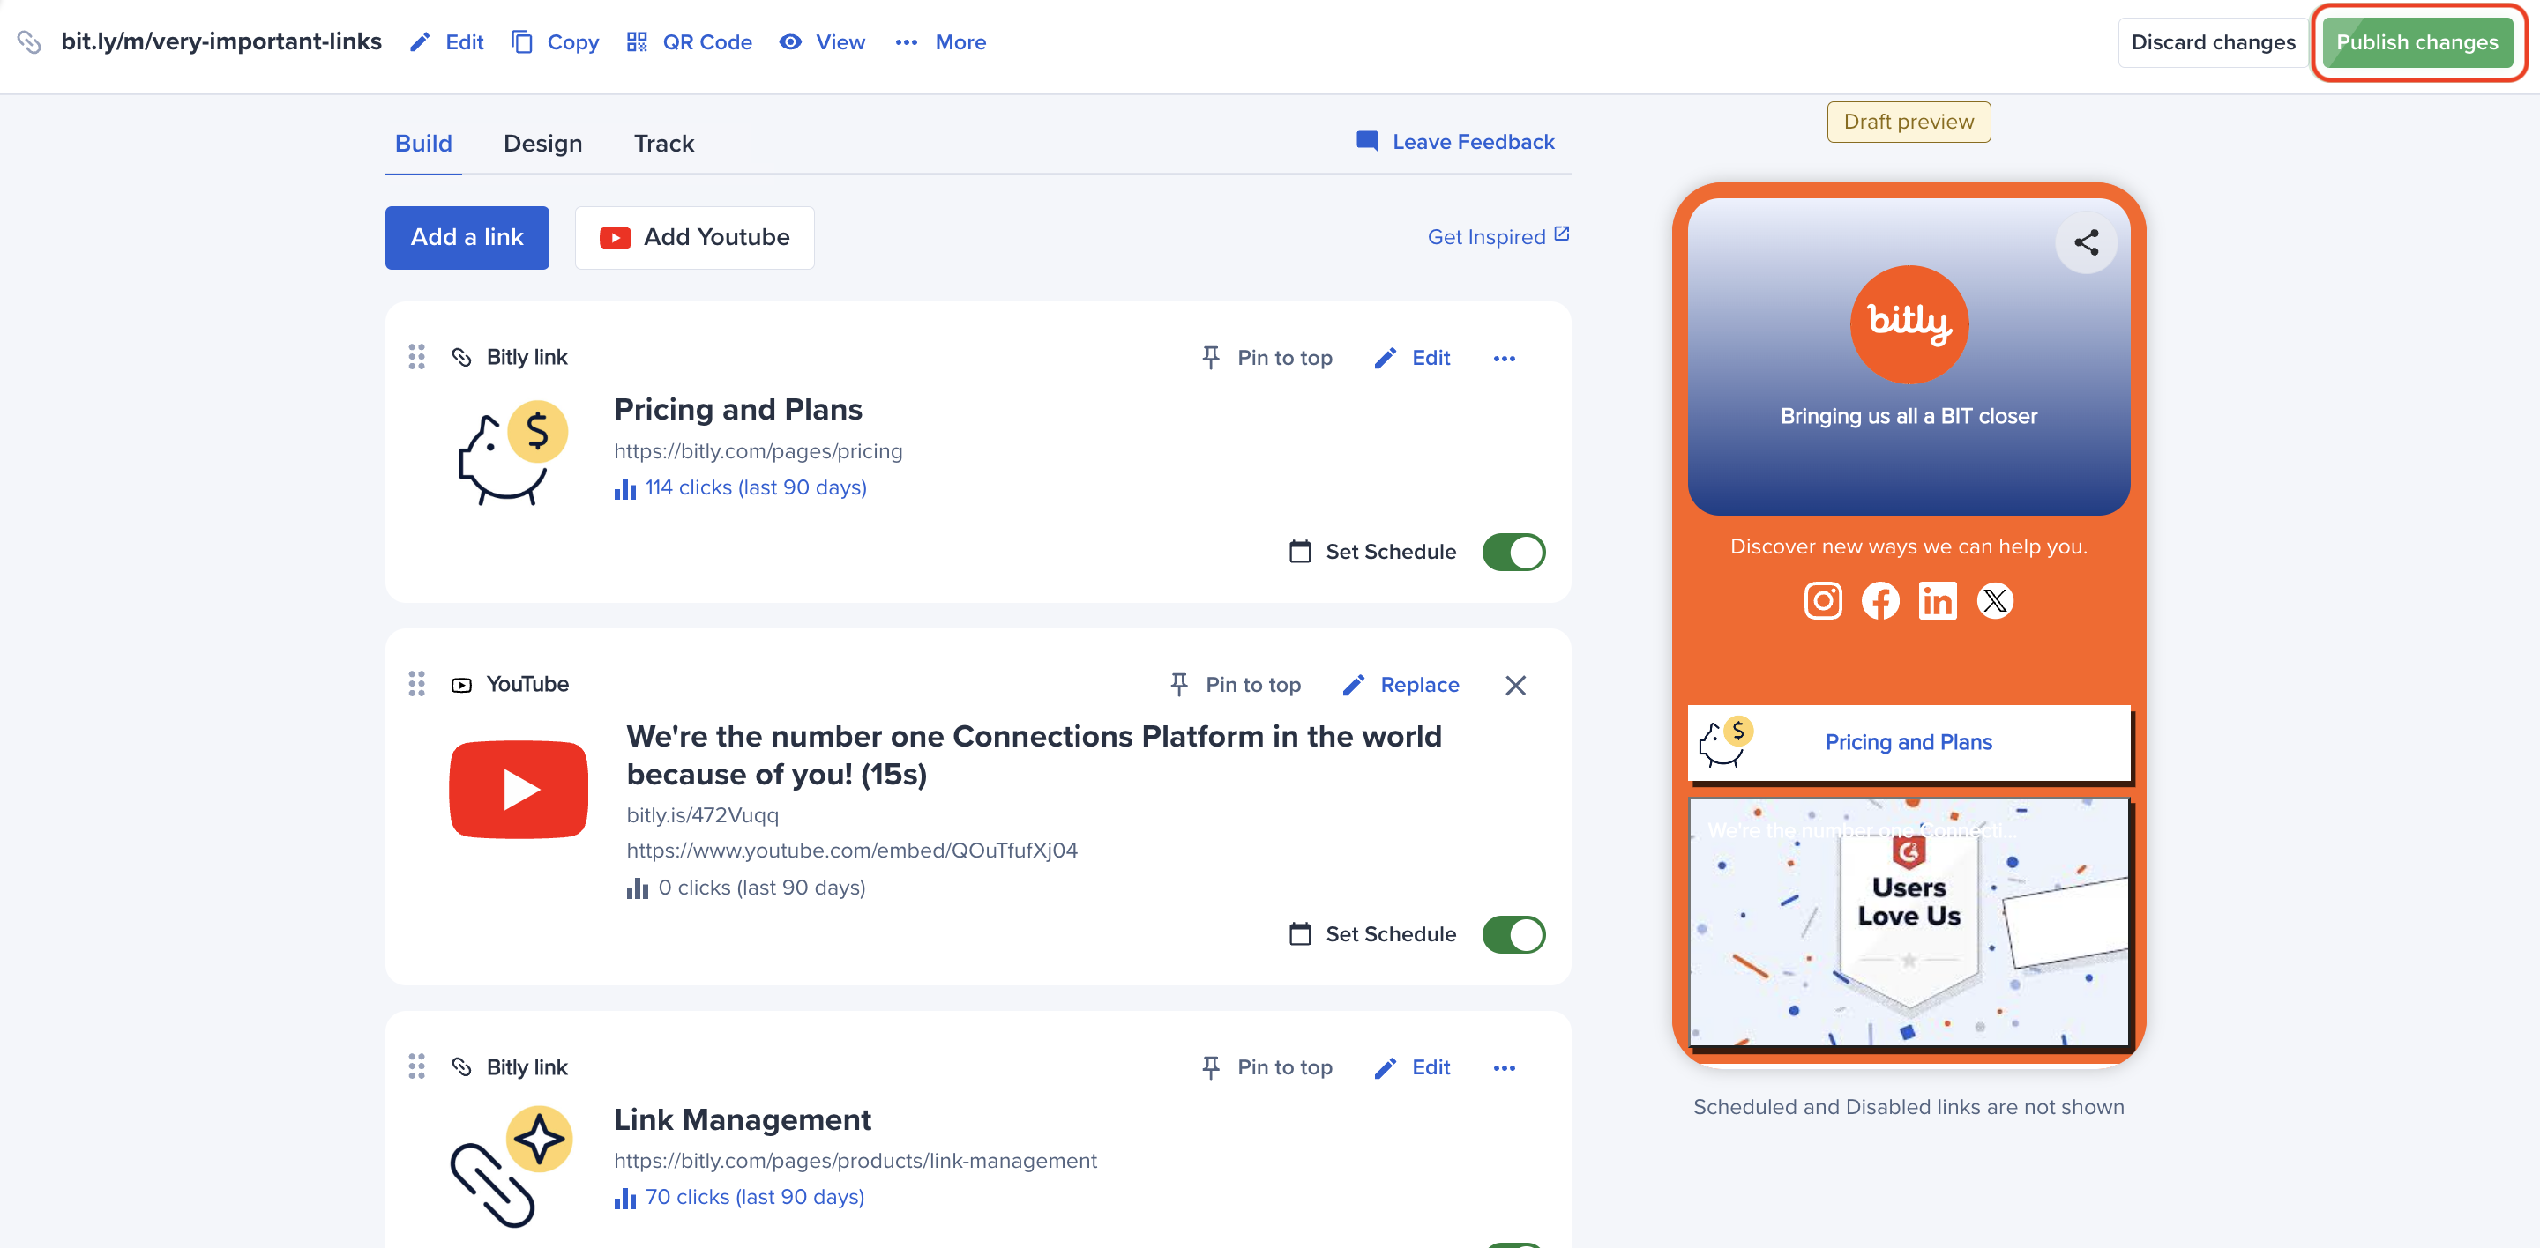Click the Add Youtube button

pos(694,237)
